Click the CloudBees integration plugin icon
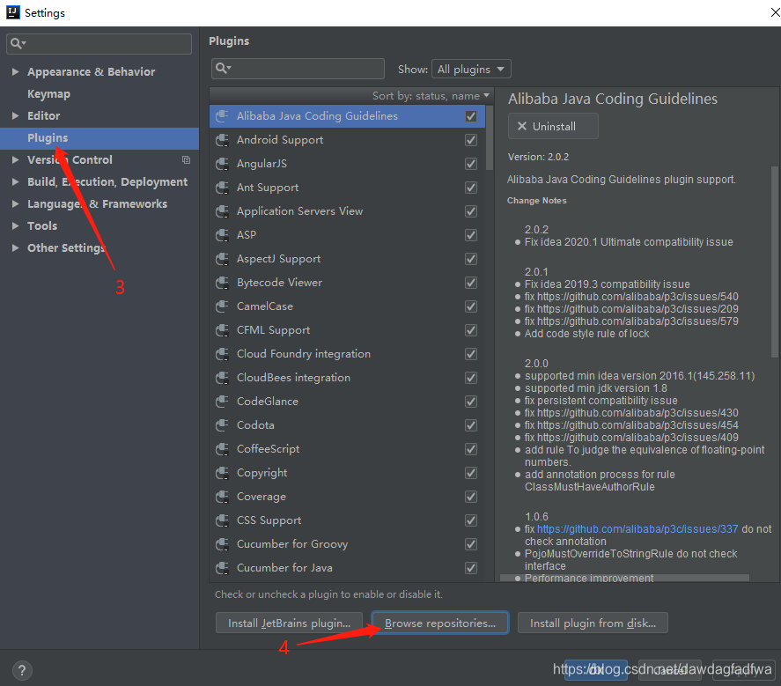The width and height of the screenshot is (781, 686). tap(222, 378)
